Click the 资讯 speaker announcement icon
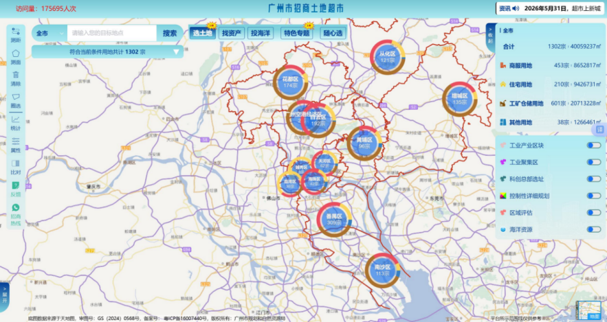 click(516, 8)
